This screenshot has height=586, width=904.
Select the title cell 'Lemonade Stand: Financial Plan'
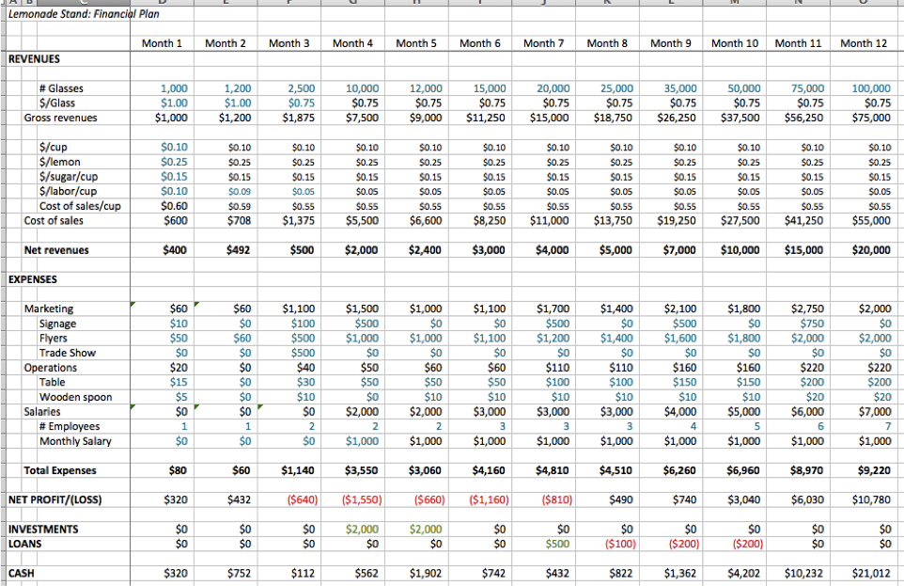click(84, 14)
